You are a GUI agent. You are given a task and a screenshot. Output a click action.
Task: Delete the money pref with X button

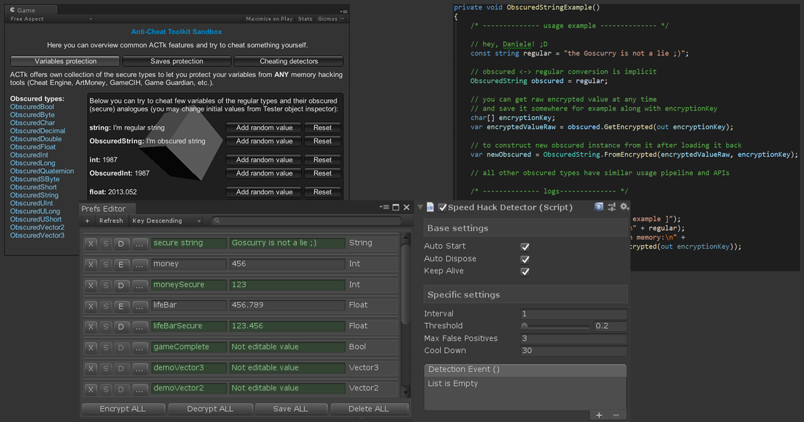point(91,264)
